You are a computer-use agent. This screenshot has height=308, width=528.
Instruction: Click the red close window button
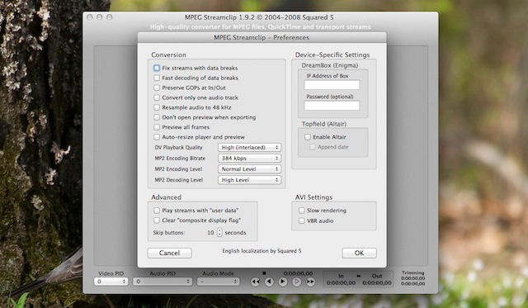pyautogui.click(x=90, y=17)
